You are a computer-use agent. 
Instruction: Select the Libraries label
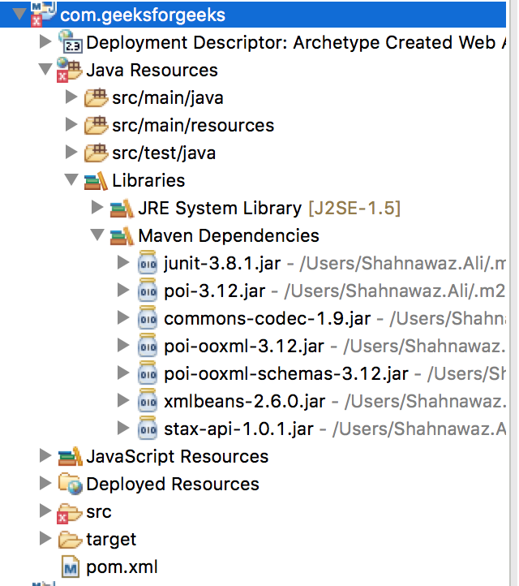tap(148, 180)
